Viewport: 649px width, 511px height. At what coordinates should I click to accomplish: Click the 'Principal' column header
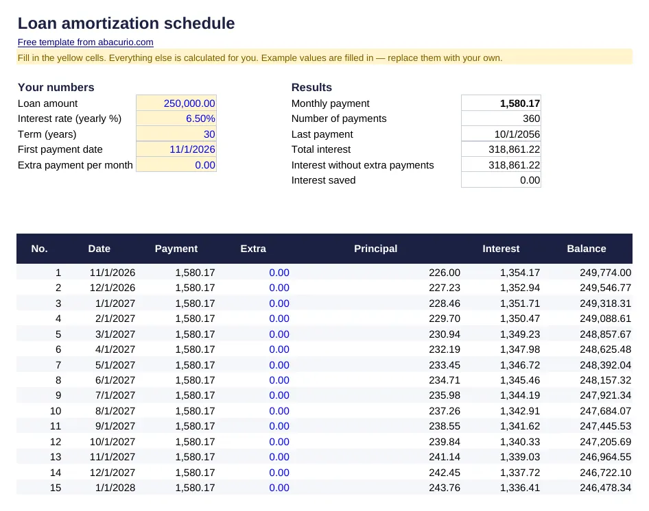[x=376, y=249]
